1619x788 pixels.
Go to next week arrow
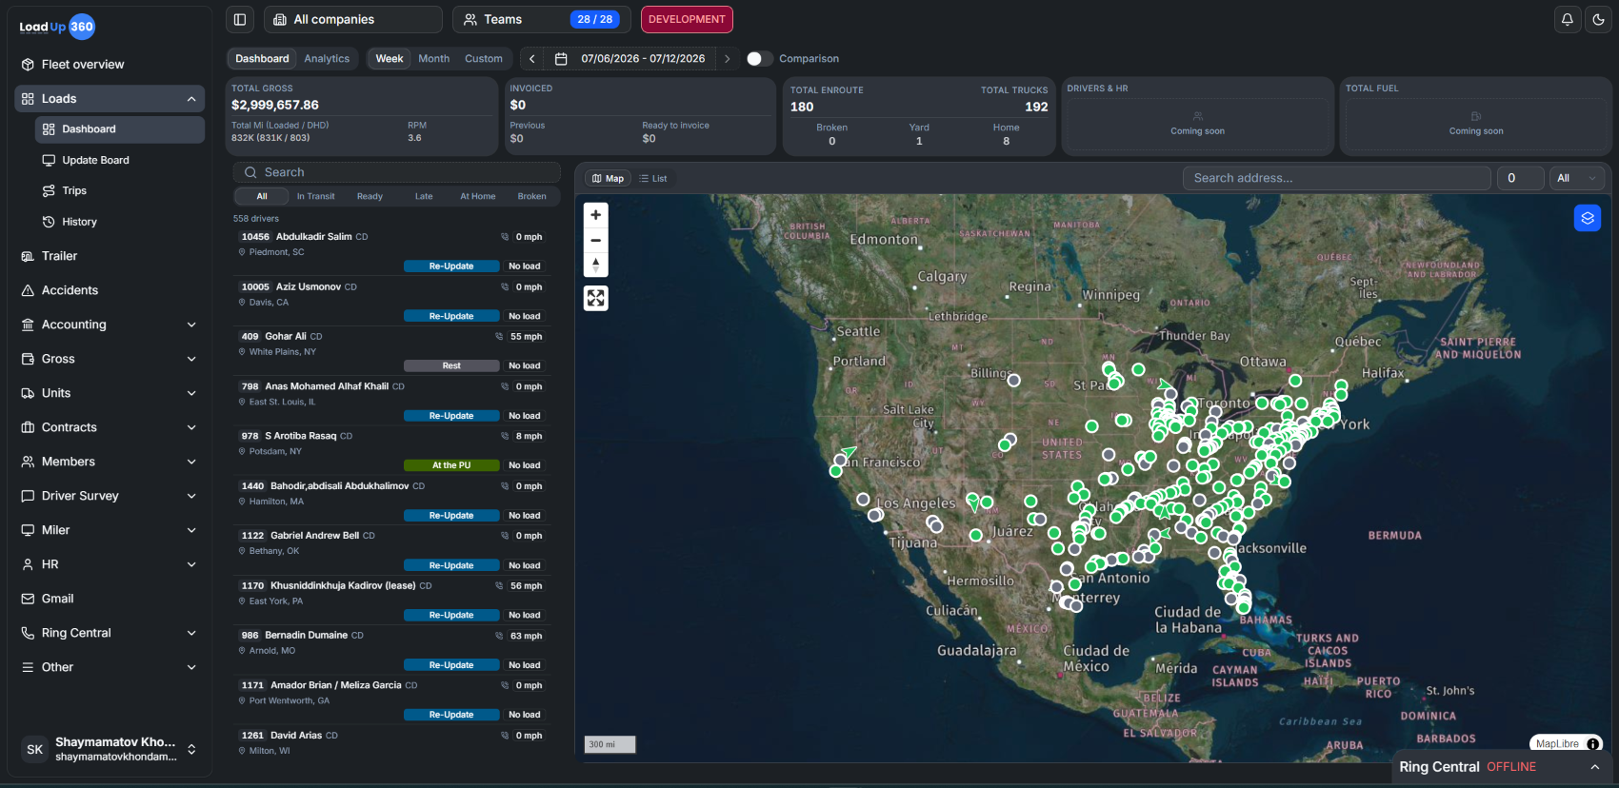point(728,59)
